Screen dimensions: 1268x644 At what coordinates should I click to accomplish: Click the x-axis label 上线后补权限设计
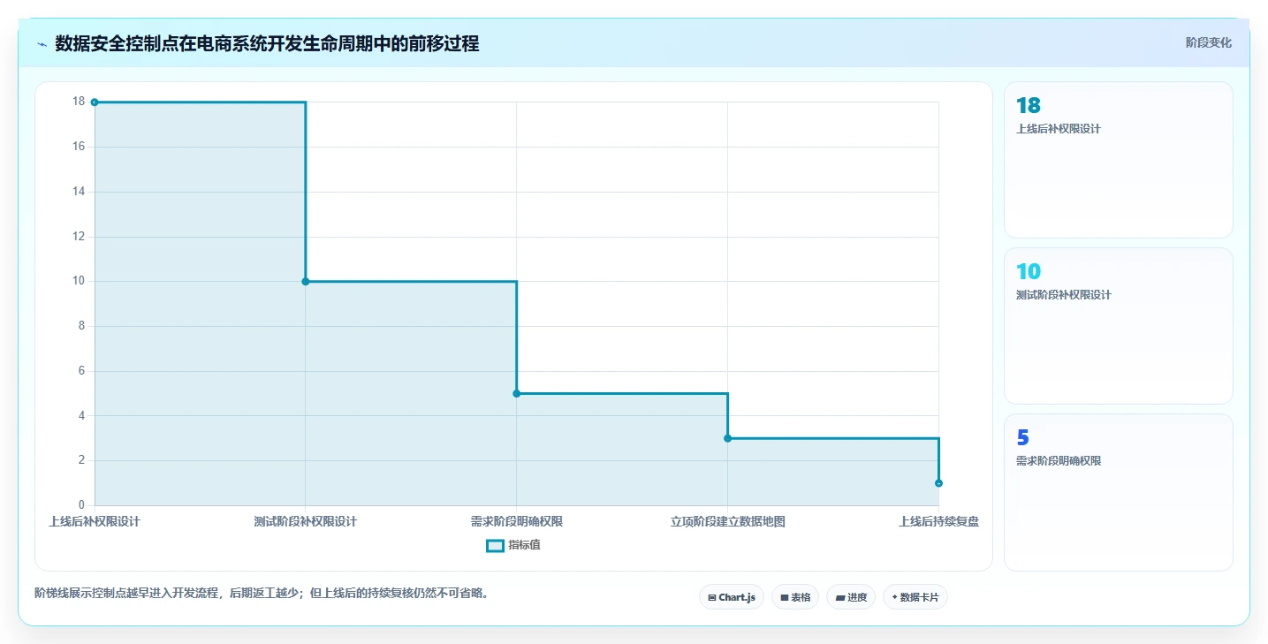click(95, 521)
